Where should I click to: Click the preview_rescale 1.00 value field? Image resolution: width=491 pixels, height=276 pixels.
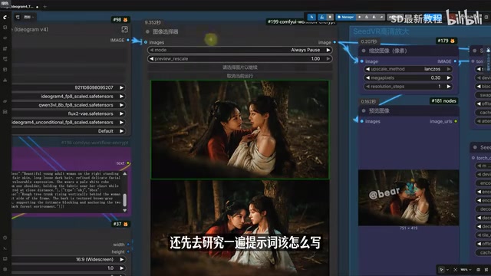315,58
